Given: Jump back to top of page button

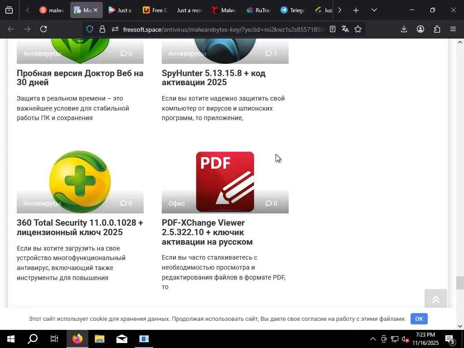Looking at the screenshot, I should coord(435,299).
